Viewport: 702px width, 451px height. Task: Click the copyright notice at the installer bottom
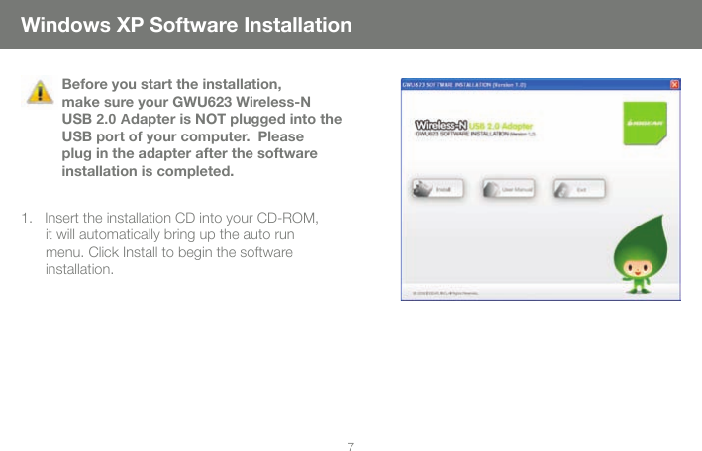click(446, 293)
